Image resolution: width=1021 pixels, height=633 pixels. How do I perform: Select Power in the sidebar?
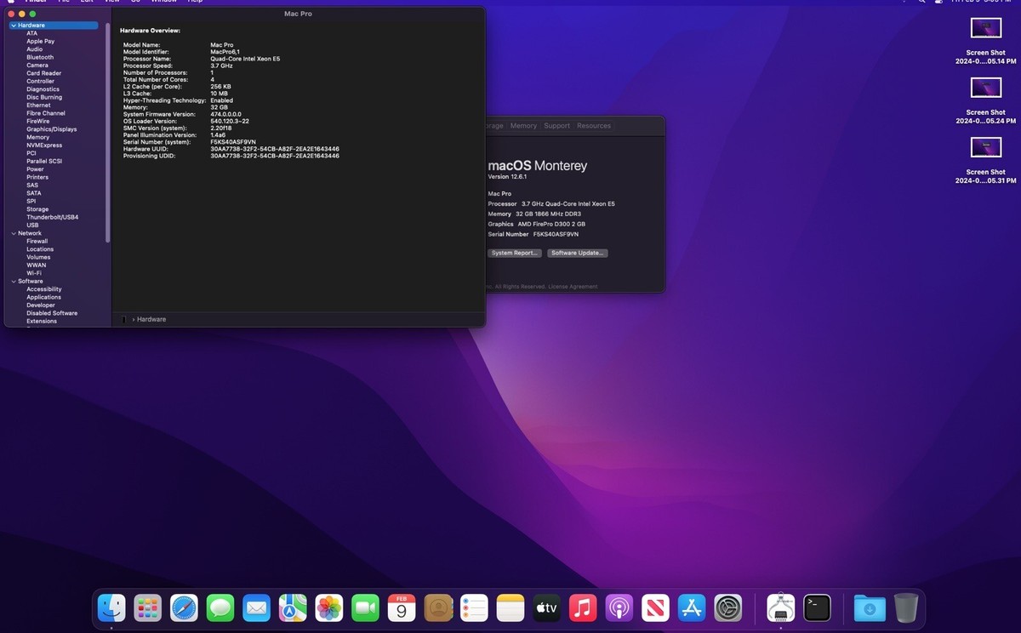point(35,169)
